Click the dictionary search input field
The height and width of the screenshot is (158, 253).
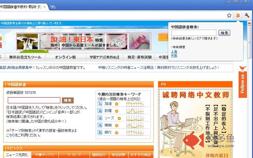click(x=34, y=100)
